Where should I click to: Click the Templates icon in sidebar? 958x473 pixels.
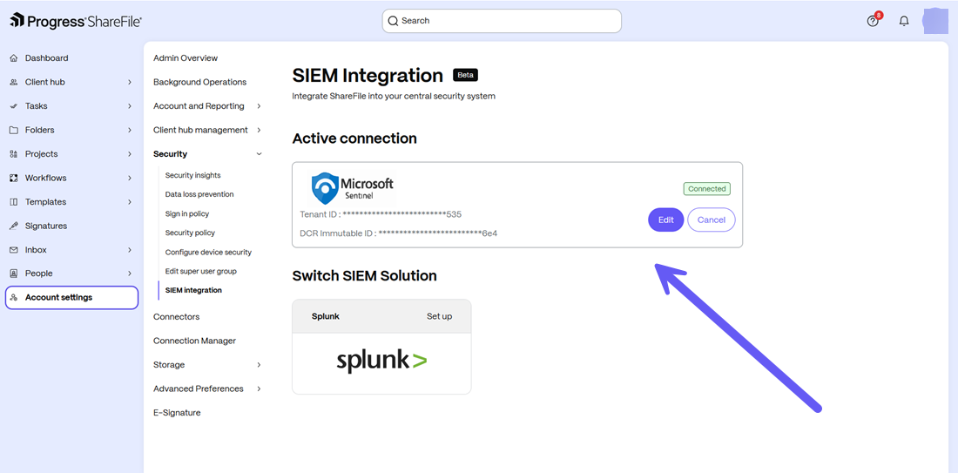(13, 202)
